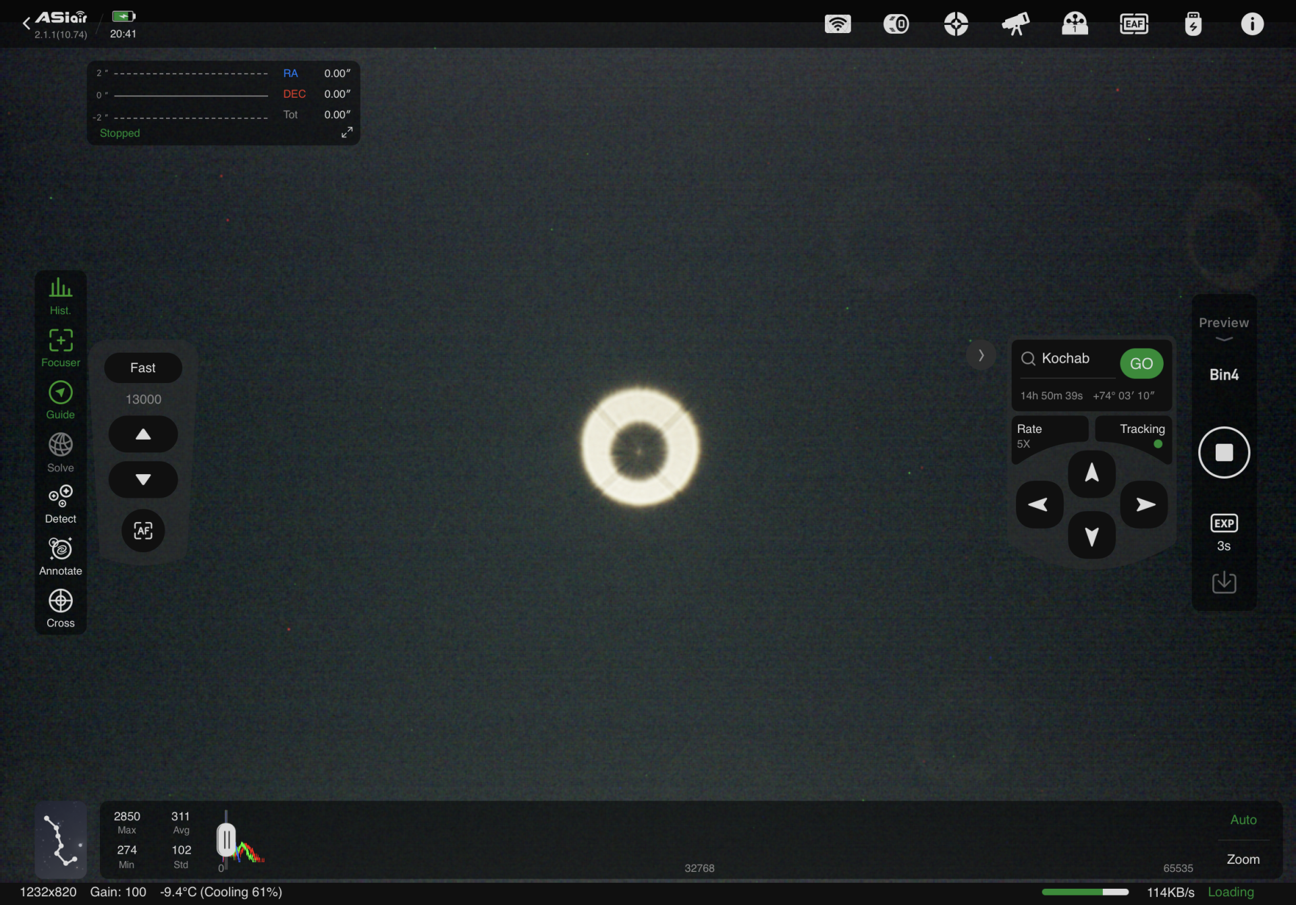This screenshot has height=905, width=1296.
Task: Run the Solve plate solving tool
Action: pos(60,453)
